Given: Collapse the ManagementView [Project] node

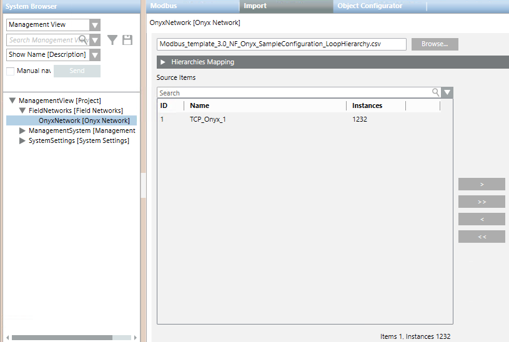Looking at the screenshot, I should point(12,100).
